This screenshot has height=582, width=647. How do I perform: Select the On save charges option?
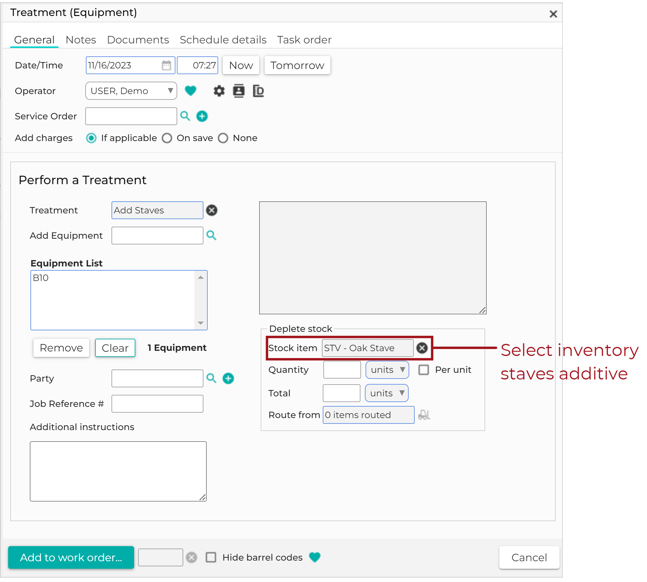pyautogui.click(x=167, y=138)
